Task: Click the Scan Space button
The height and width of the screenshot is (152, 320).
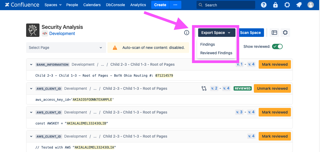Action: click(250, 33)
